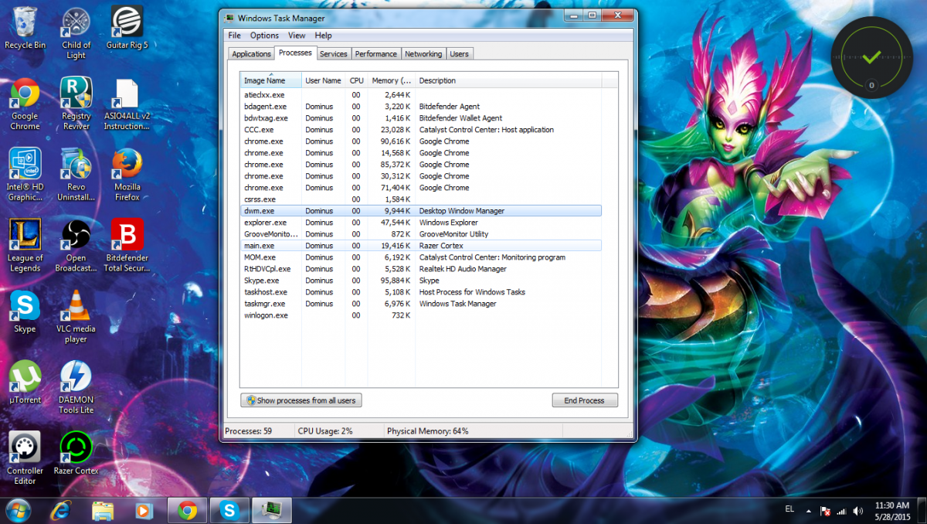Select the Controller Editor desktop shortcut
The image size is (927, 524).
tap(25, 459)
